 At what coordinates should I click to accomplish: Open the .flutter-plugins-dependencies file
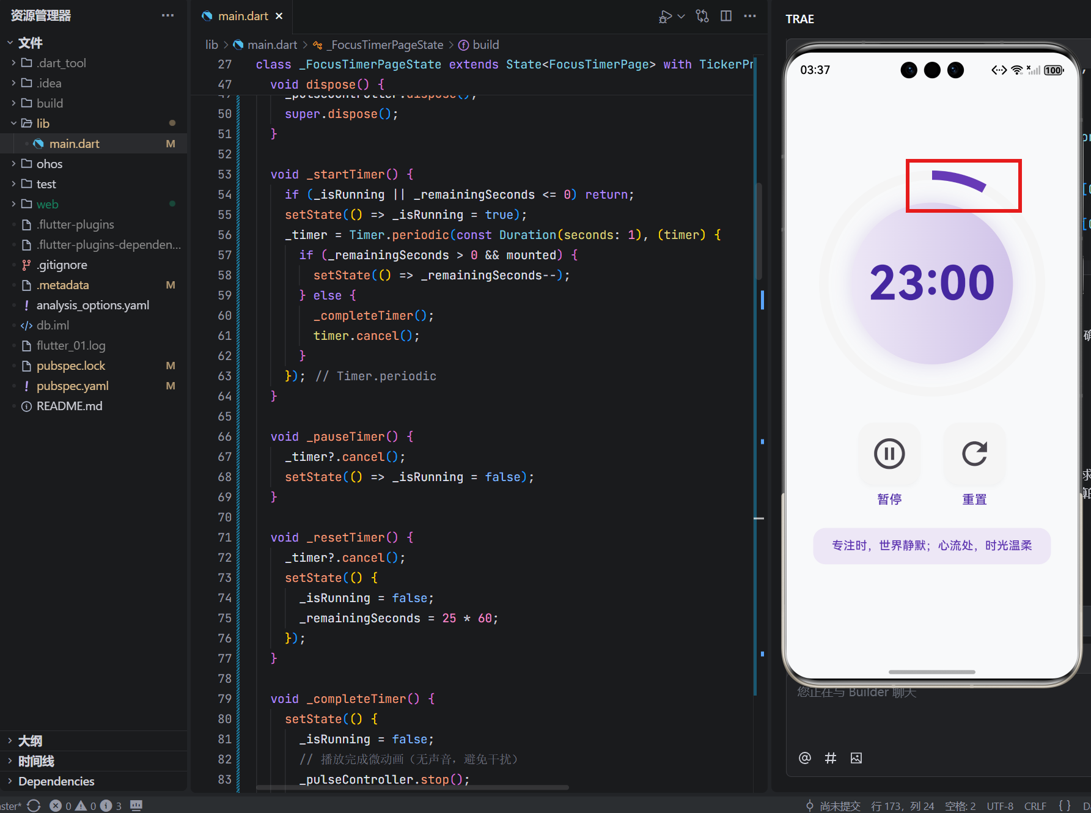pyautogui.click(x=108, y=245)
